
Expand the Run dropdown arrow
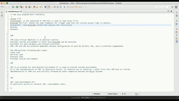19,7
